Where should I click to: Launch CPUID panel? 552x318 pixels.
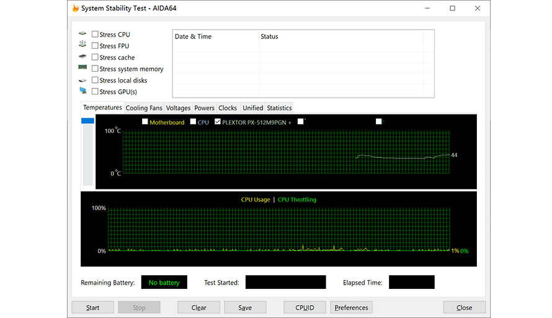305,307
